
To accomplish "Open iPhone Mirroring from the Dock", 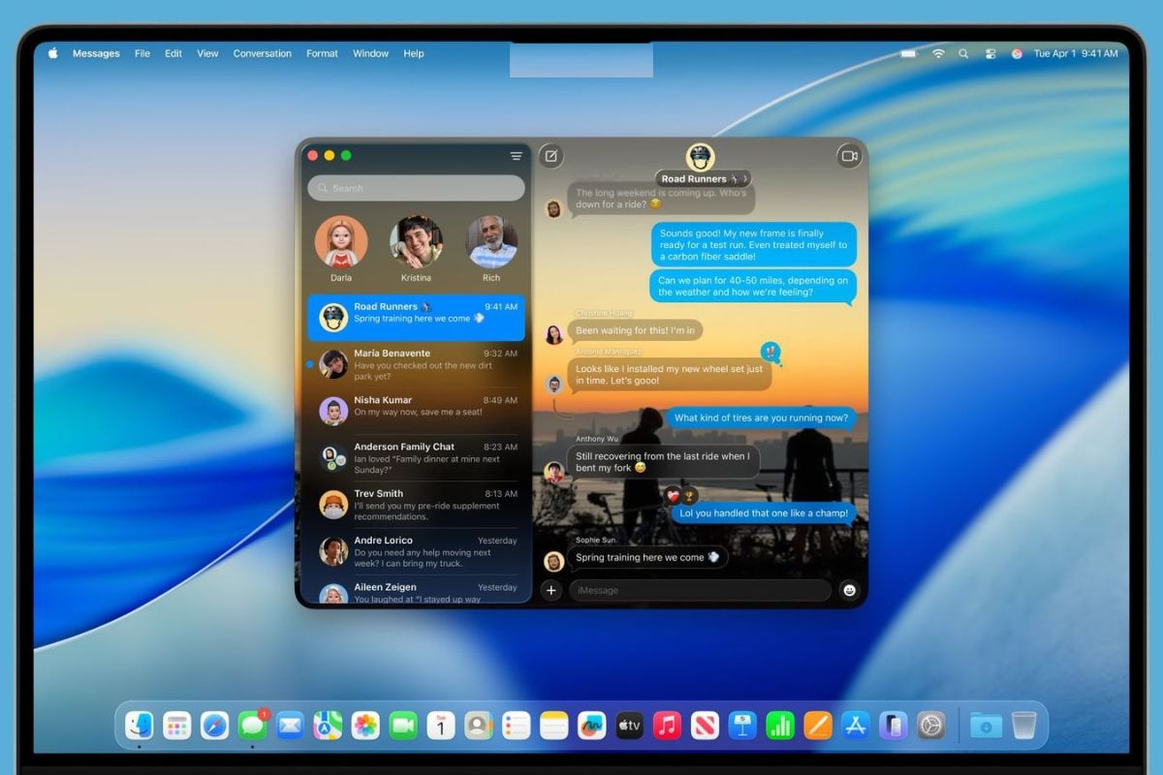I will tap(894, 725).
